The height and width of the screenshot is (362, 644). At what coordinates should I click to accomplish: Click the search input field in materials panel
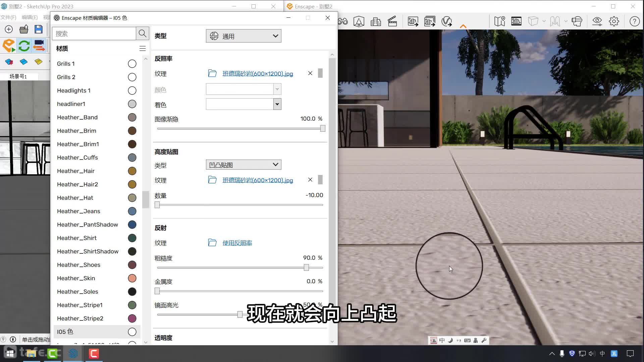coord(95,33)
